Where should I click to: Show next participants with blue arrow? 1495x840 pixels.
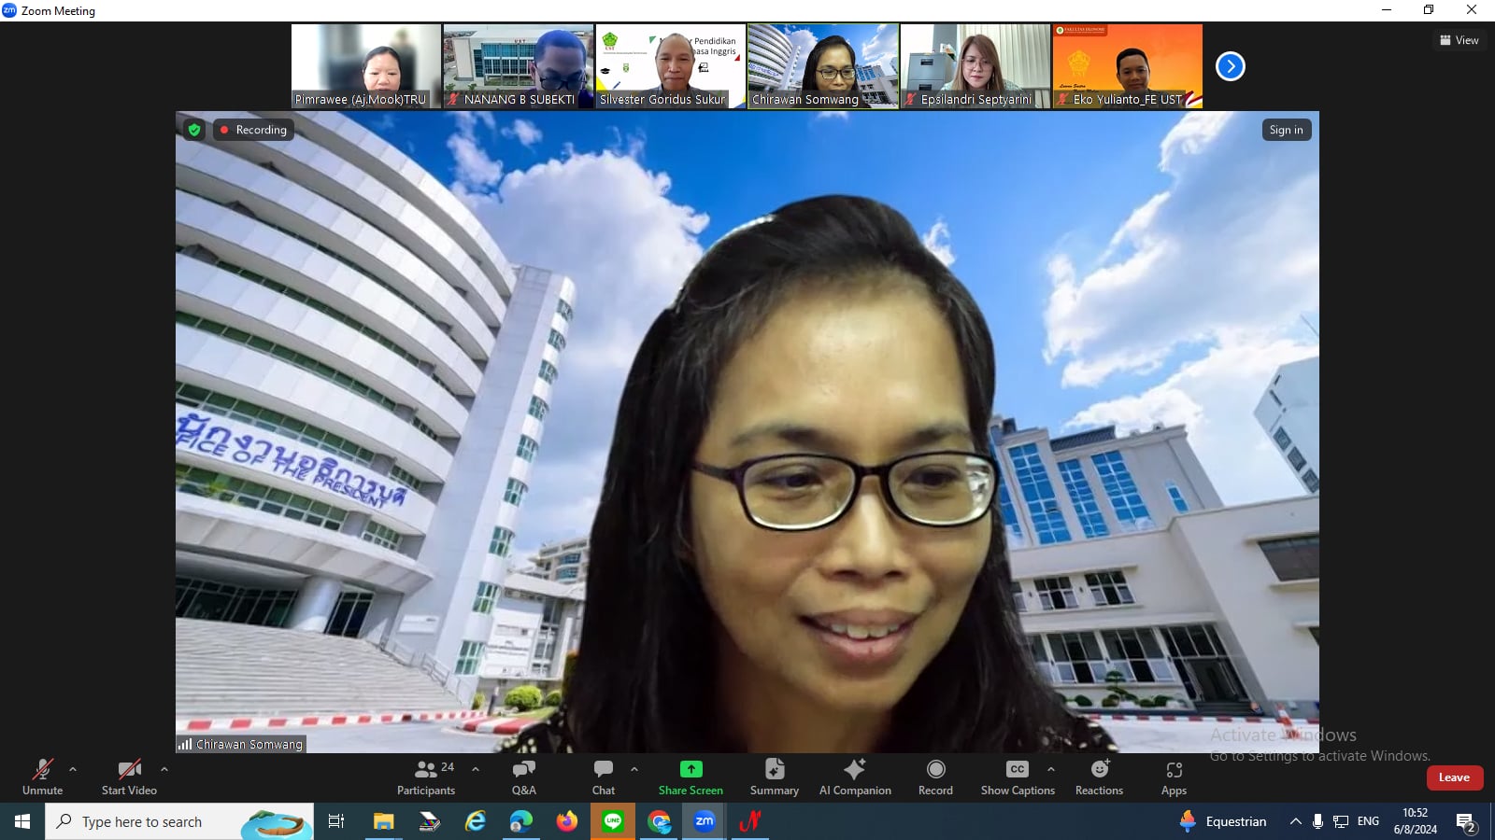(1230, 66)
